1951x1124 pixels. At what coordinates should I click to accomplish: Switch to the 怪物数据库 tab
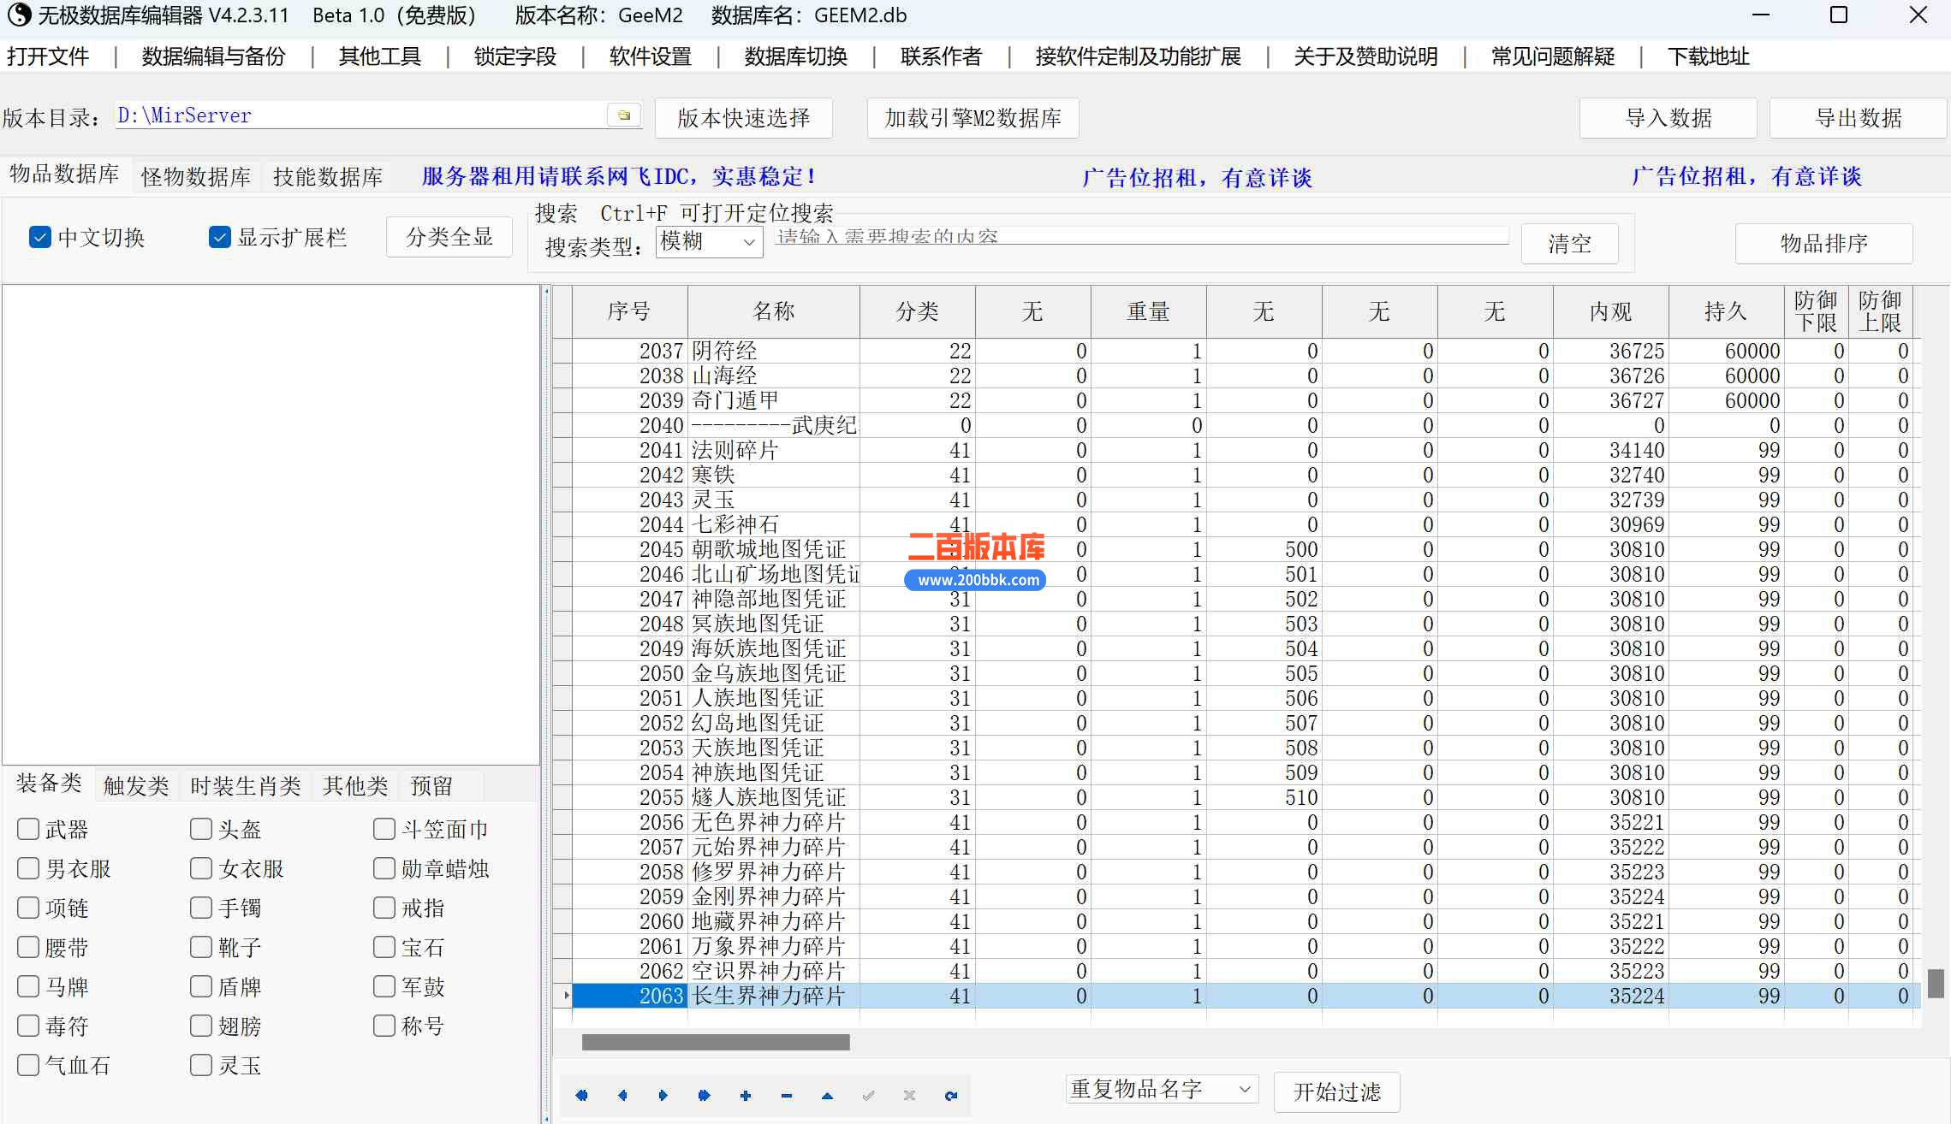tap(196, 177)
